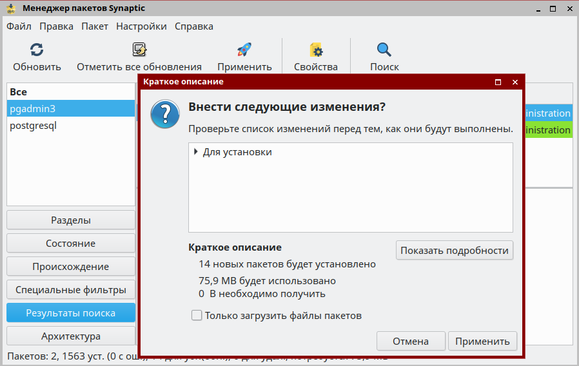Click the question mark dialog icon
Screen dimensions: 579x366
(x=165, y=114)
